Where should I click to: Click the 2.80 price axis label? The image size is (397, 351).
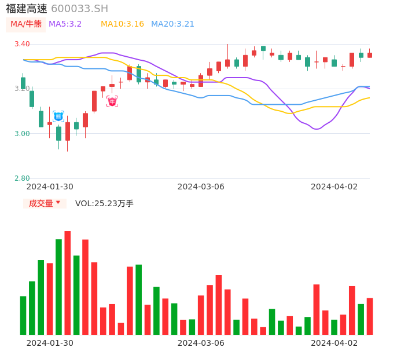[x=22, y=178]
